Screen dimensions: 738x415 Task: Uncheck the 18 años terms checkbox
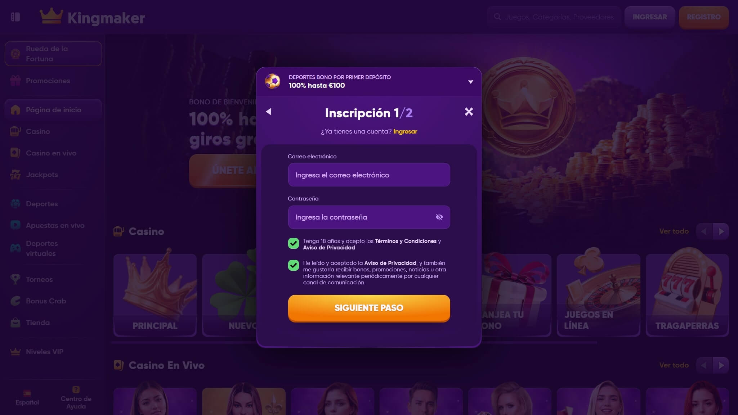click(294, 244)
